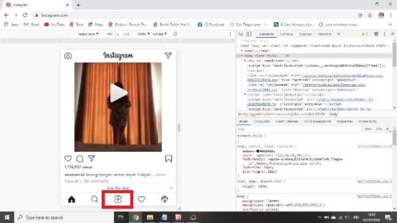Open the Accessibility pane tab
397x223 pixels.
point(368,121)
